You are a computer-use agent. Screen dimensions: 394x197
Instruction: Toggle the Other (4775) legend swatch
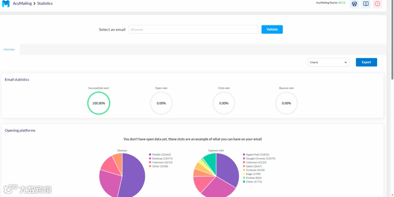pos(244,182)
